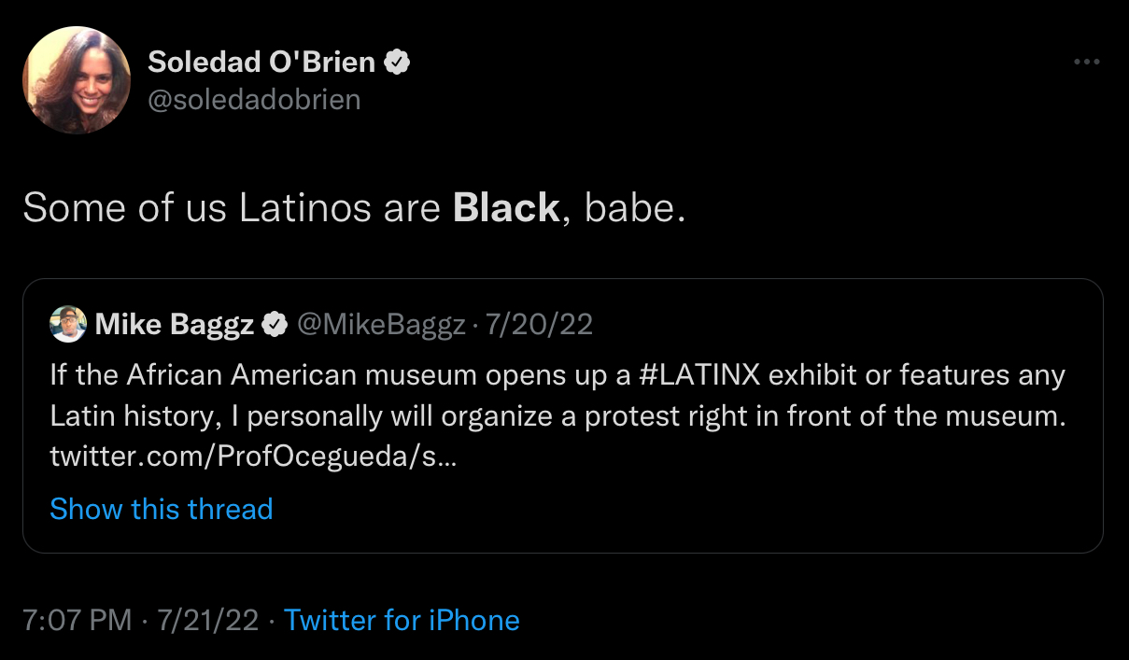Click Soledad O'Brien's profile avatar

tap(77, 80)
